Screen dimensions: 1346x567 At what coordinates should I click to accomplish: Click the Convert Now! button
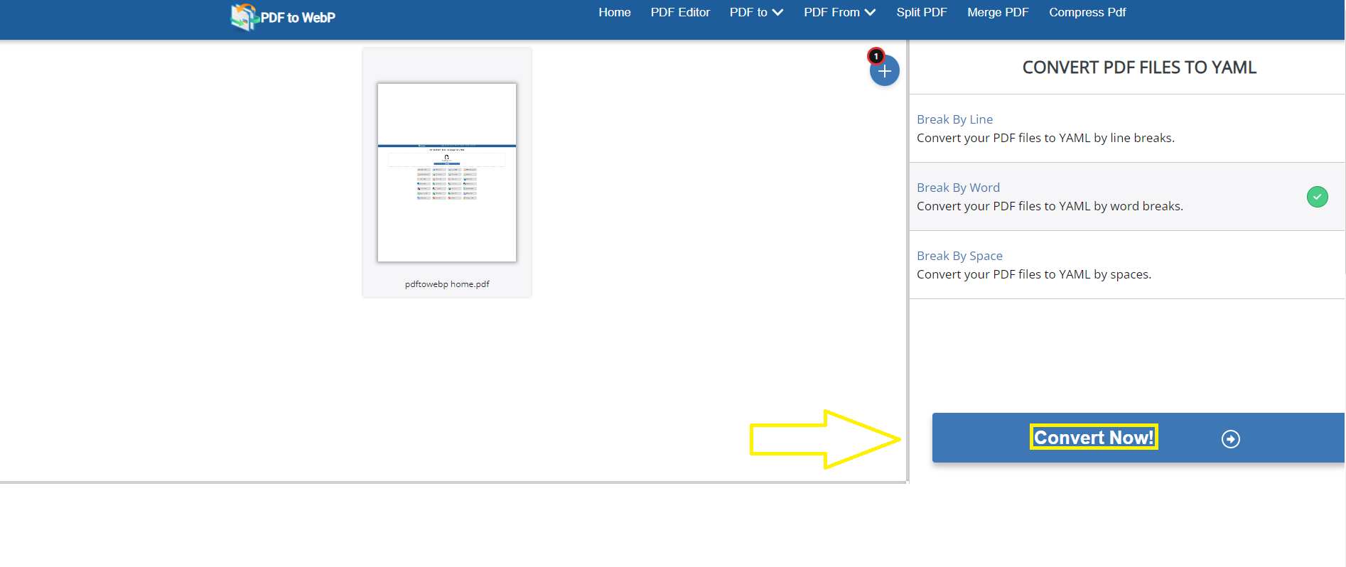[1138, 438]
